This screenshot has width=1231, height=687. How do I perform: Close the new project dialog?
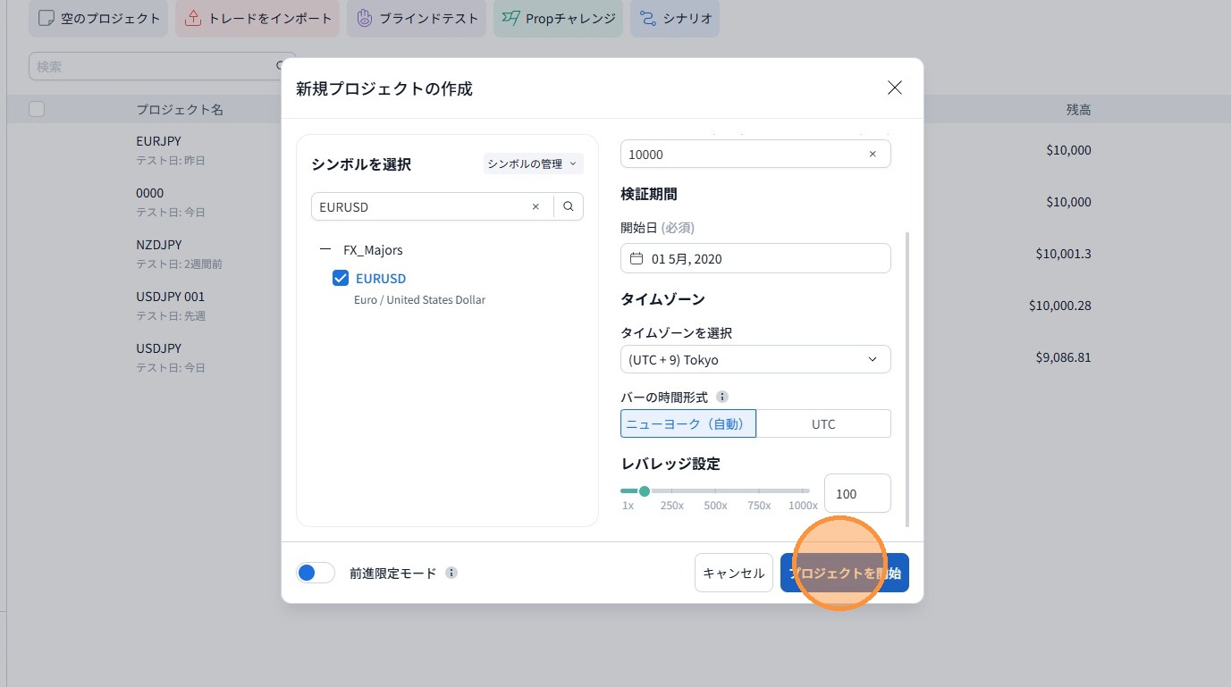[894, 88]
